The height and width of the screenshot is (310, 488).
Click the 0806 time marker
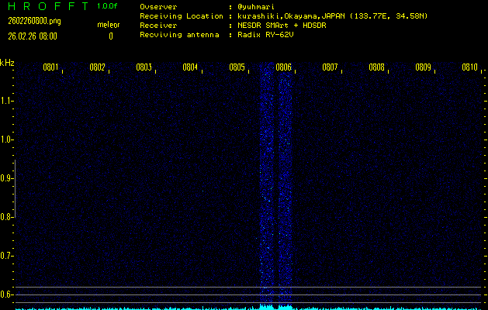284,68
